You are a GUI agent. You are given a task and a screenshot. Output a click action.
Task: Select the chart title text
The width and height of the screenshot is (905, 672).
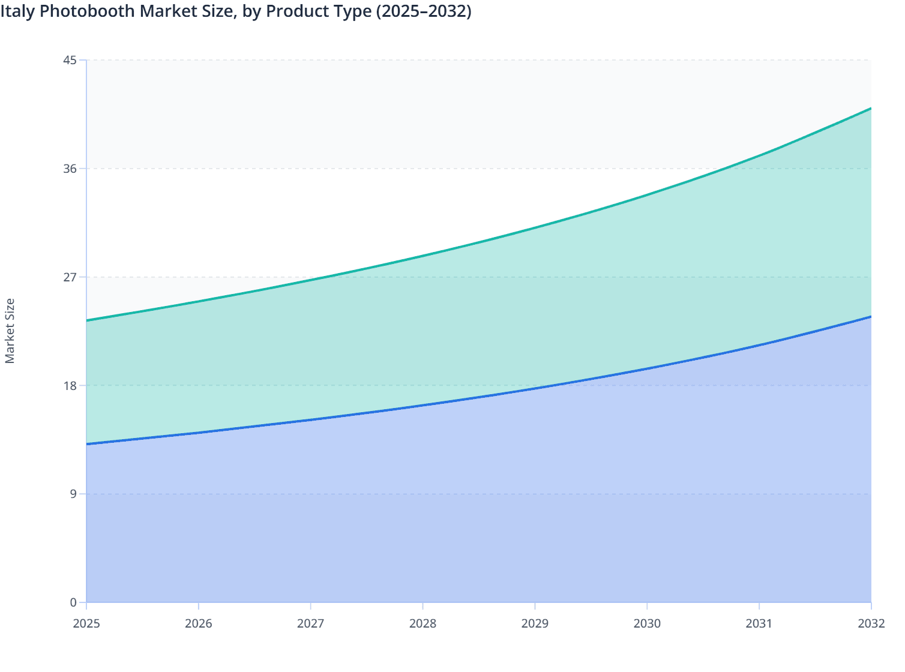[236, 11]
